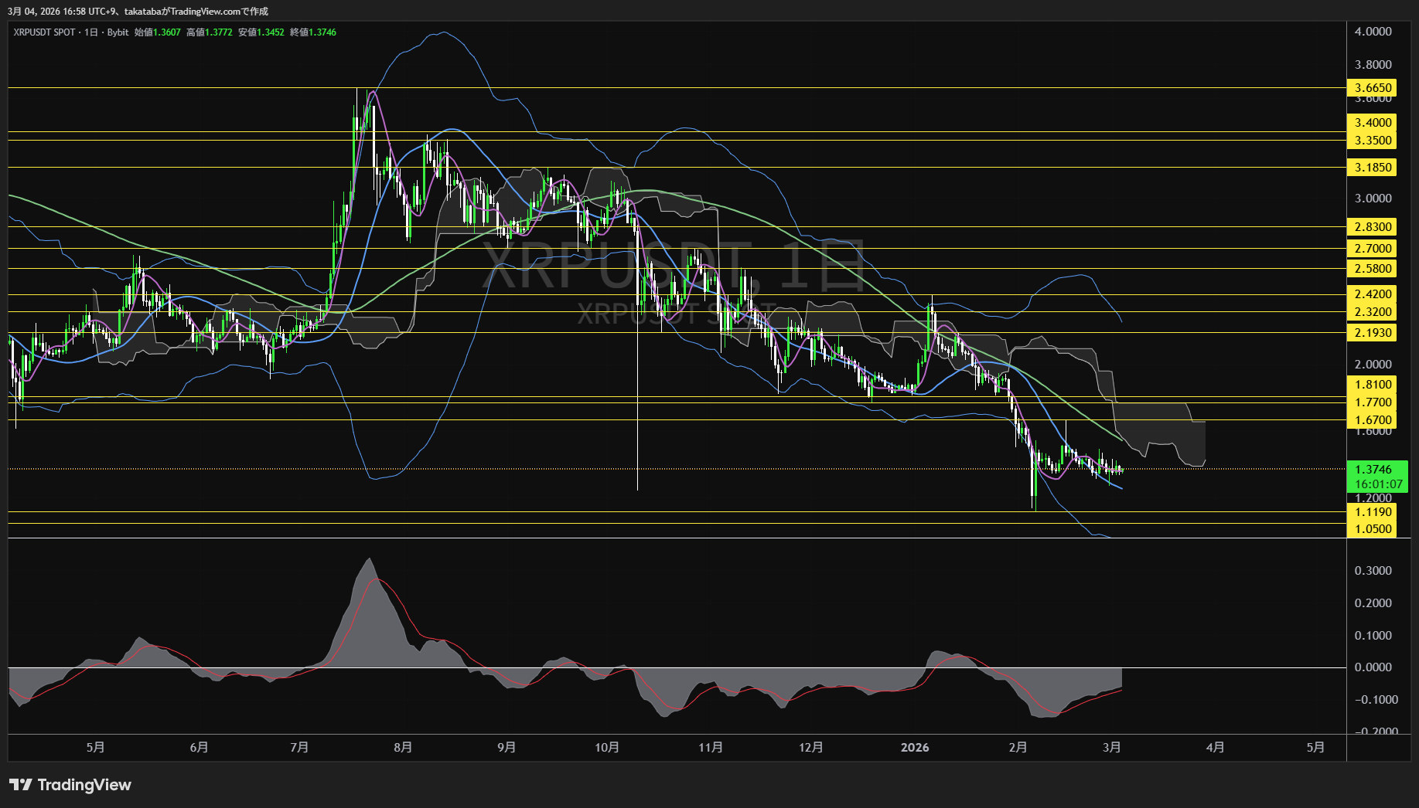Image resolution: width=1419 pixels, height=808 pixels.
Task: Click the 0.0000 indicator axis label
Action: 1373,667
